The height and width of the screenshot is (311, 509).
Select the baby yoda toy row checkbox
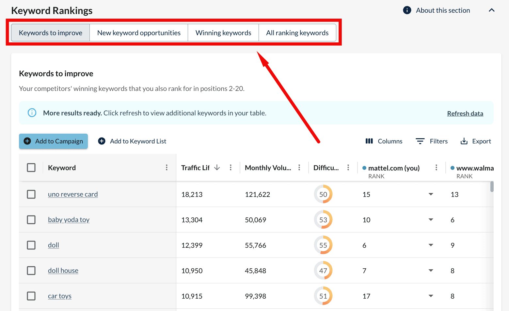pos(31,220)
